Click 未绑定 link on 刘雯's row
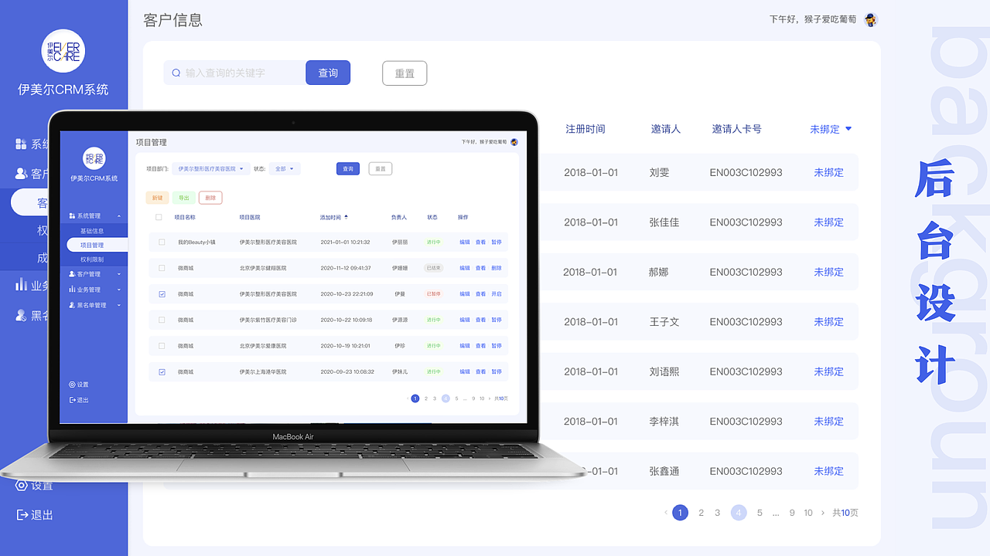The image size is (990, 556). pos(828,172)
